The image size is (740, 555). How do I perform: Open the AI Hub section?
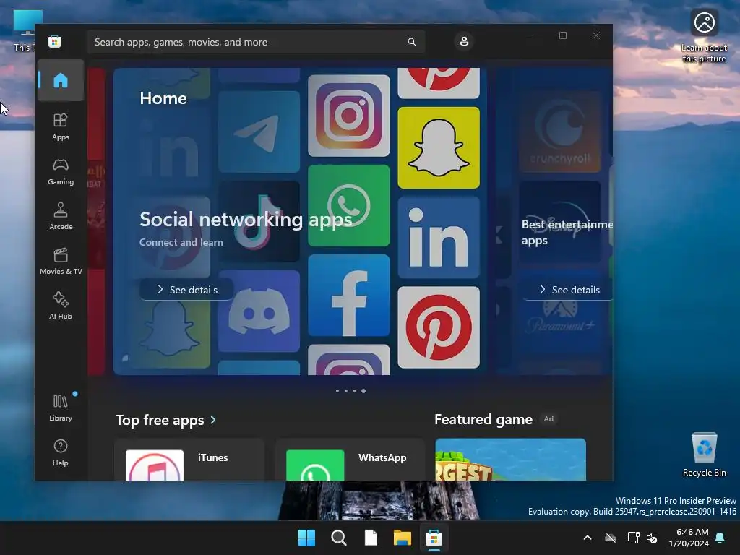click(61, 306)
